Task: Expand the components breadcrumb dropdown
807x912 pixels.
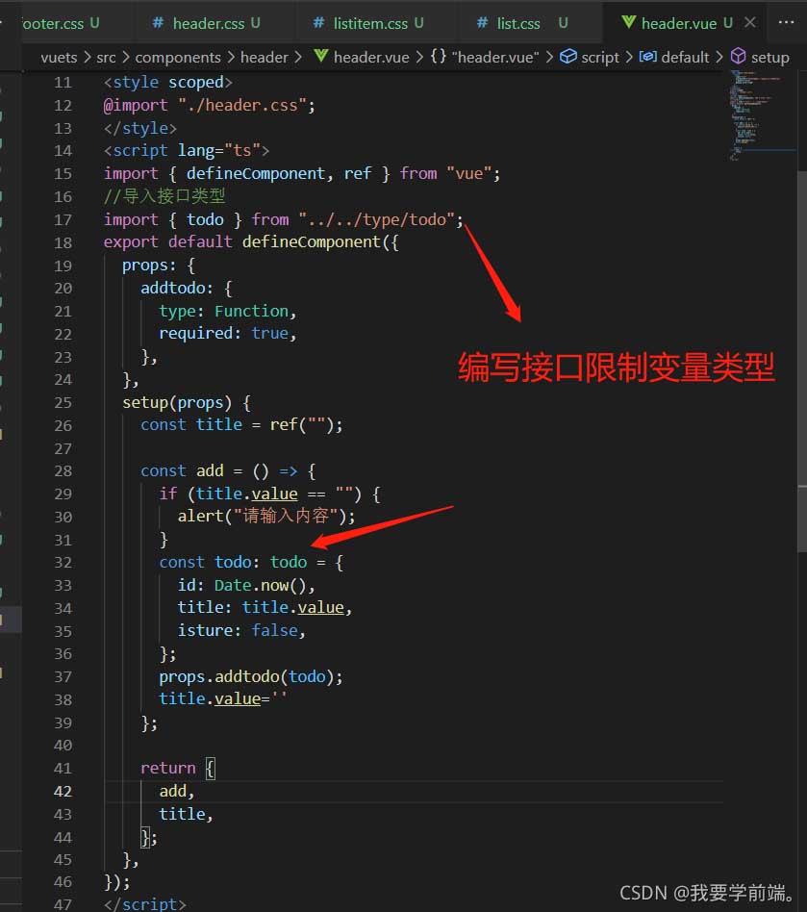Action: (178, 57)
